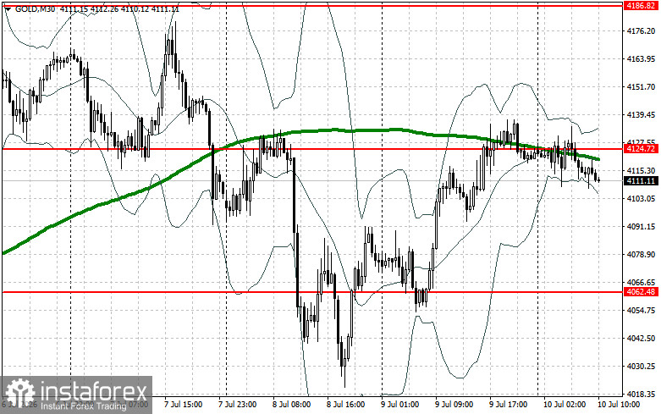Open the chart menu triangle beside GOLD,M30
Viewport: 661px width, 414px height.
(8, 8)
